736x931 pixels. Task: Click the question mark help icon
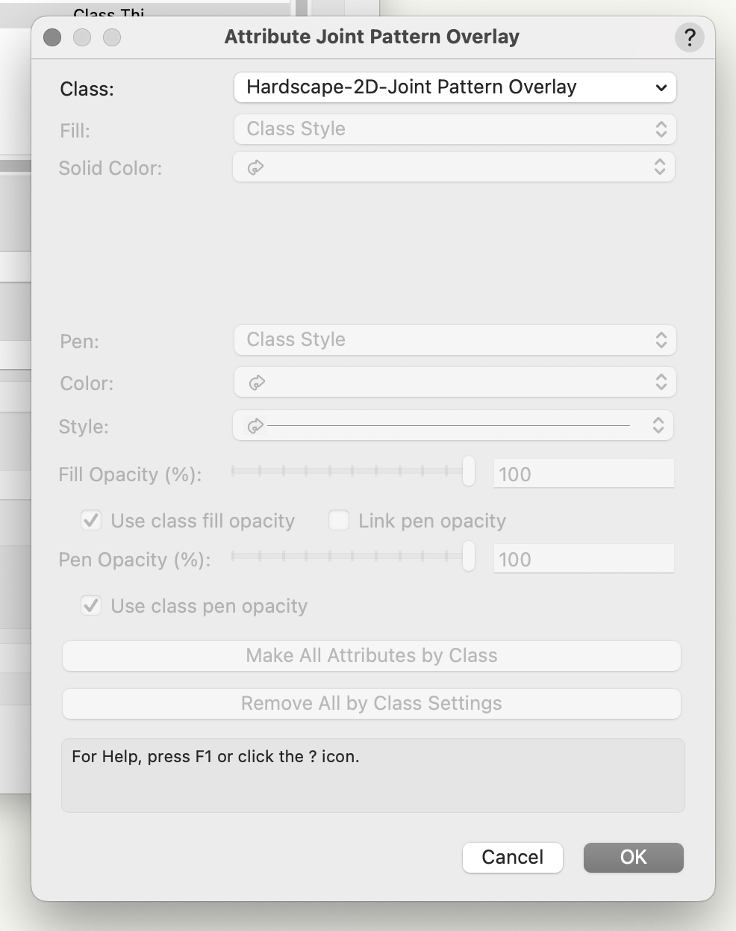point(689,37)
